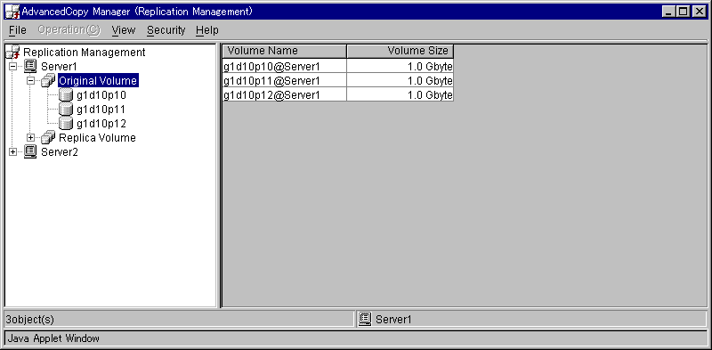The height and width of the screenshot is (350, 712).
Task: Click the disk icon beside g1d10p12
Action: point(66,123)
